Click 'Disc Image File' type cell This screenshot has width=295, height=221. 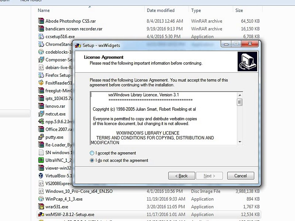[x=206, y=191]
